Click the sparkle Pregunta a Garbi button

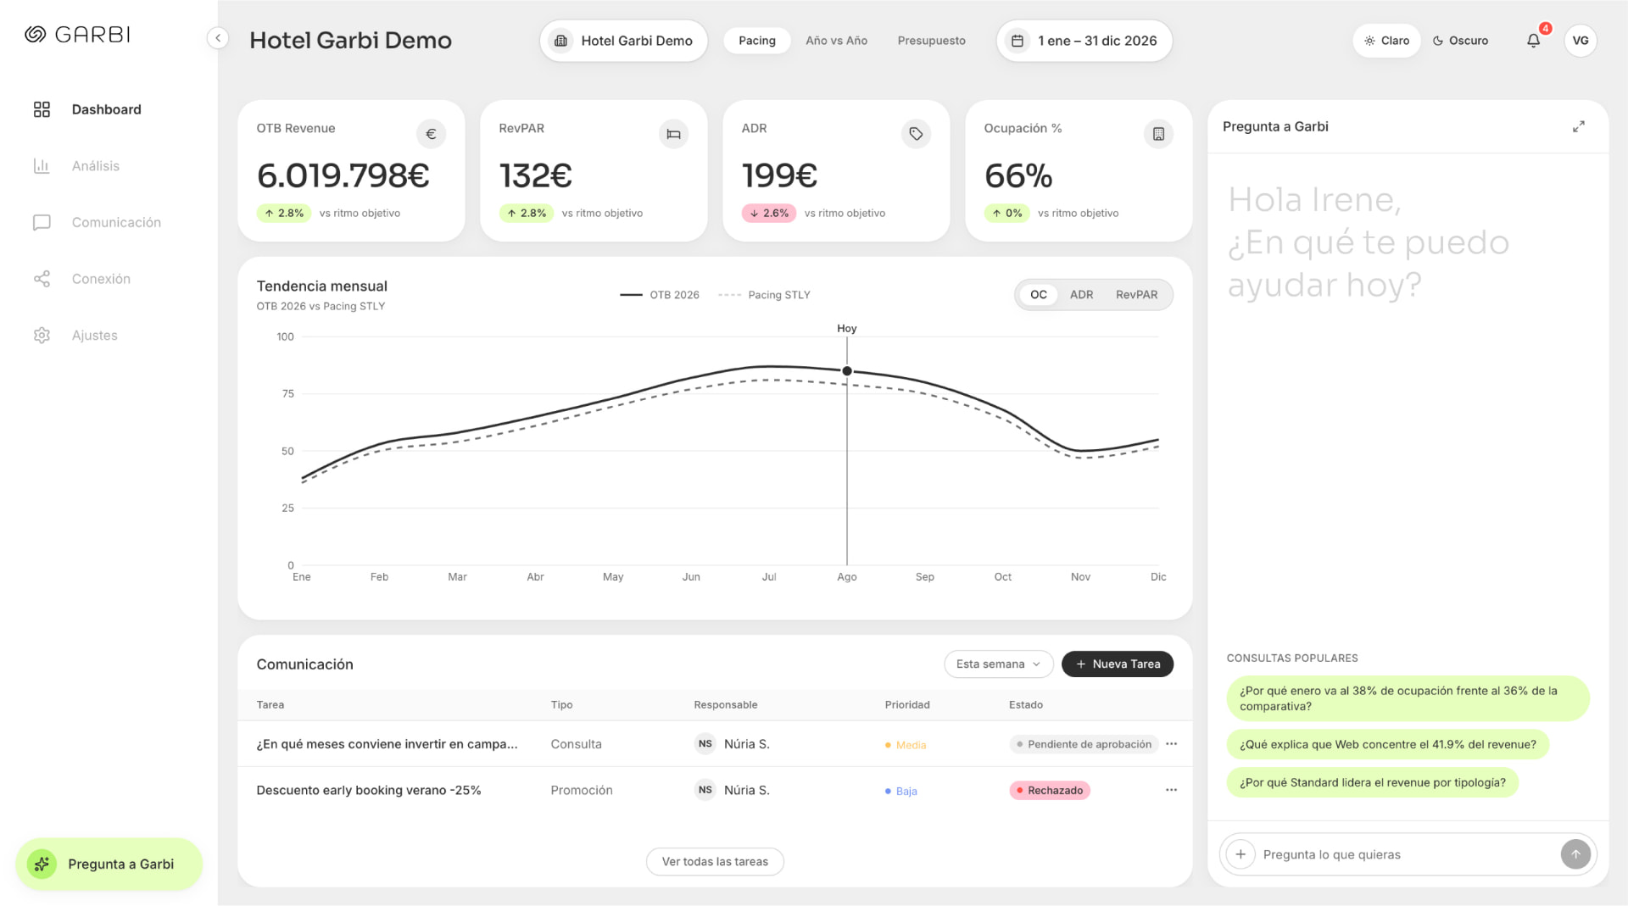click(109, 864)
